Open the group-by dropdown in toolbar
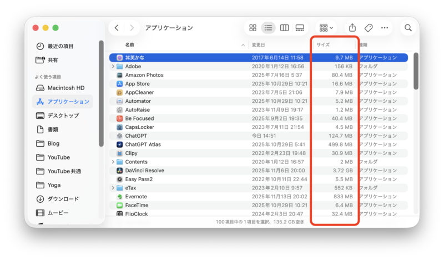This screenshot has height=260, width=444. pyautogui.click(x=326, y=28)
